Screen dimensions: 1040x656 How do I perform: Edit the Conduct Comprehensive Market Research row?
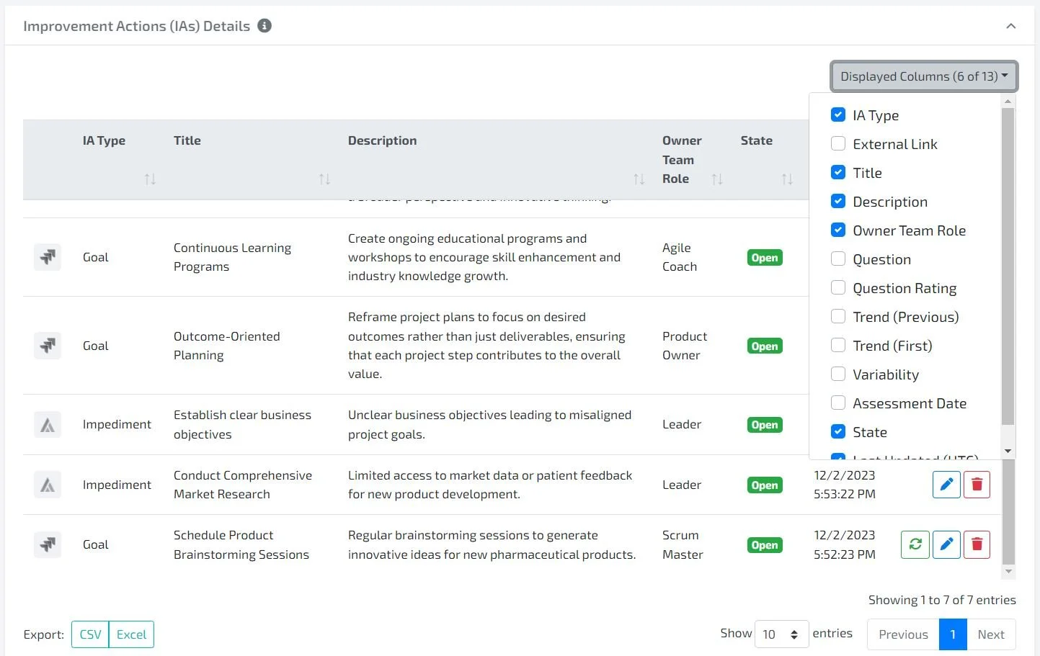(946, 485)
